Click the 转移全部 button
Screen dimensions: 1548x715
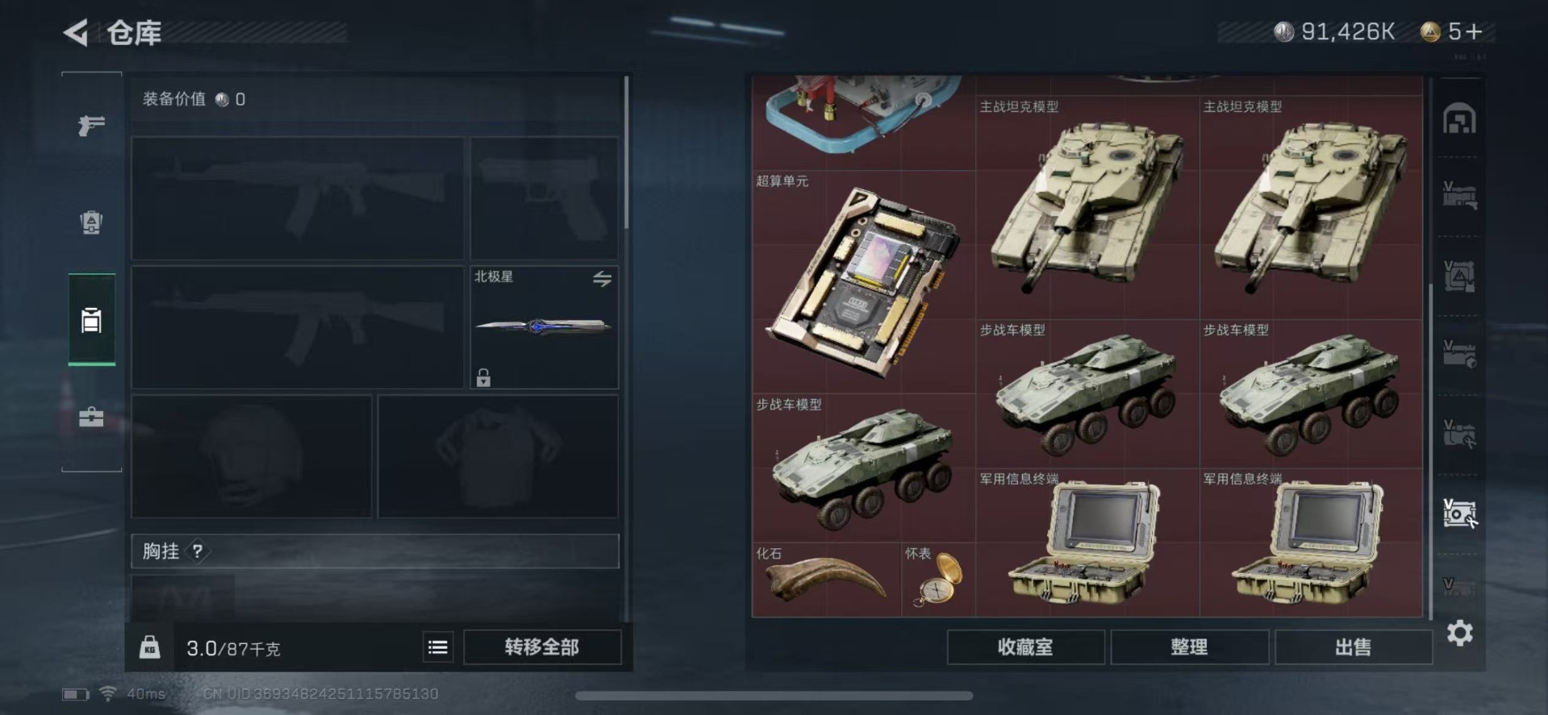[x=542, y=647]
